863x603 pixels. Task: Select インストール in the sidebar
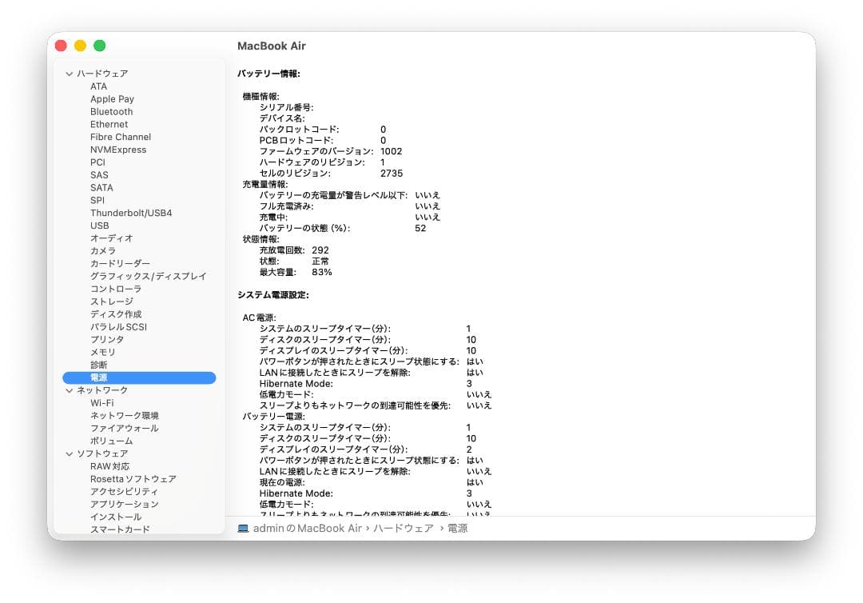click(116, 517)
